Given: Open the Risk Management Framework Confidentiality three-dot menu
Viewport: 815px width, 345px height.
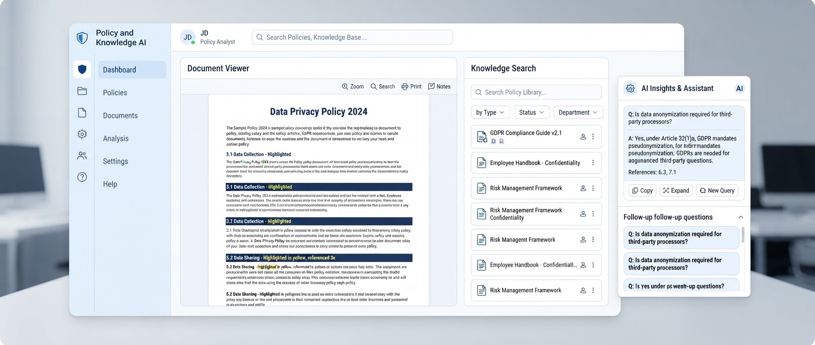Looking at the screenshot, I should click(593, 214).
